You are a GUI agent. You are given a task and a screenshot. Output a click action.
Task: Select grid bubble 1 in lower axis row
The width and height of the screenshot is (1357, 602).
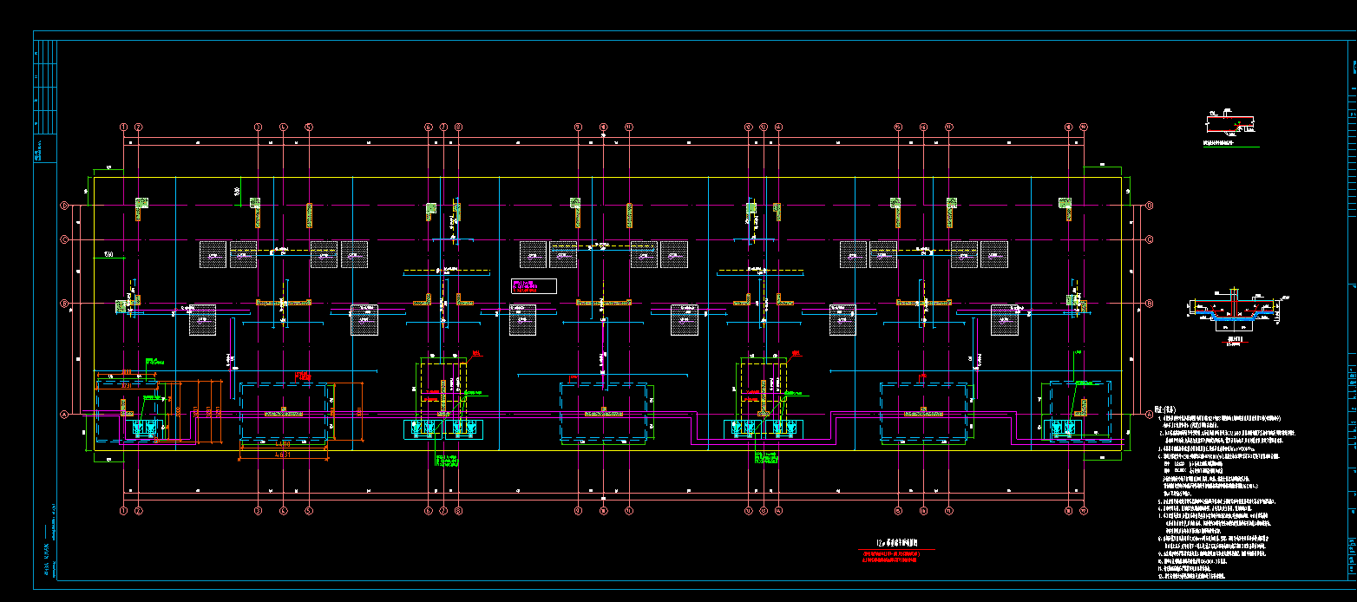coord(123,511)
